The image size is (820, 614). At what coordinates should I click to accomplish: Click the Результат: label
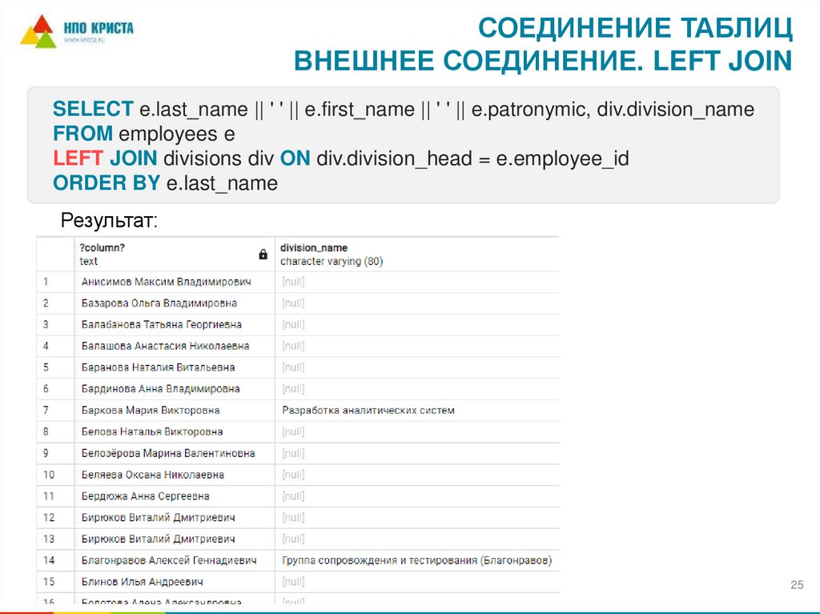click(x=109, y=220)
